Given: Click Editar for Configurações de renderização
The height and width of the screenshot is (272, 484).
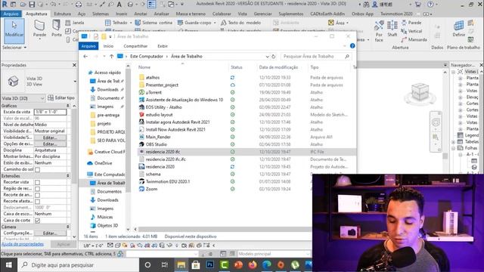Looking at the screenshot, I should 50,233.
